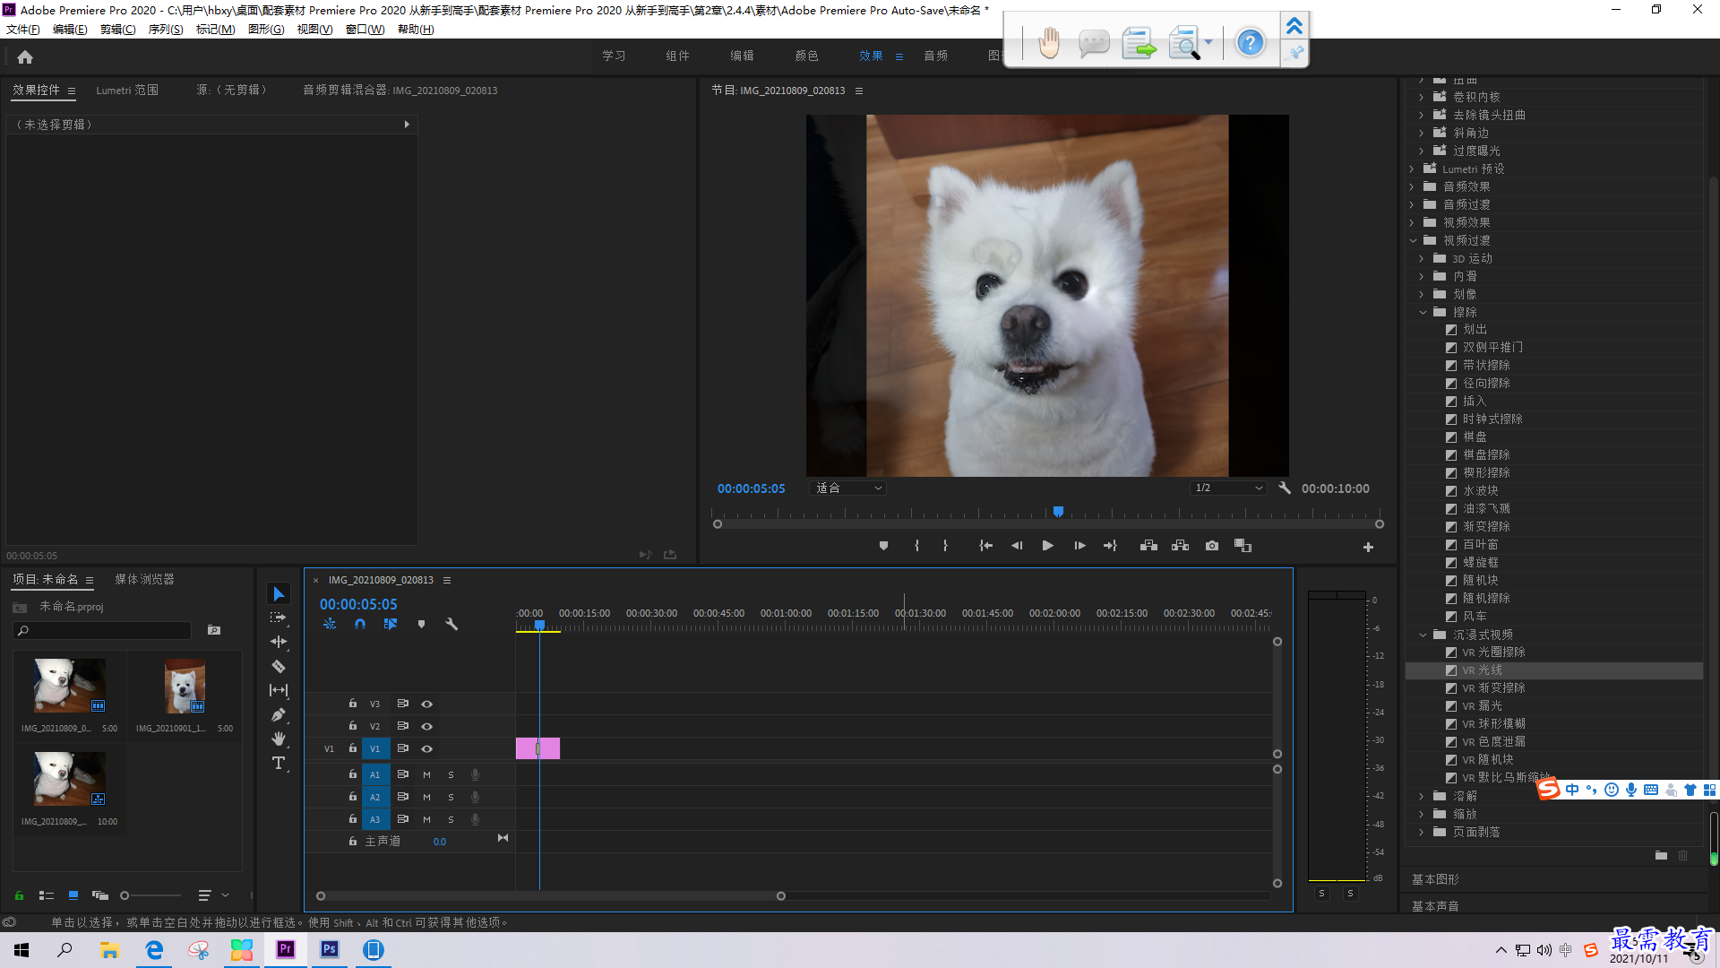Toggle lock on track V3
1720x968 pixels.
coord(353,704)
